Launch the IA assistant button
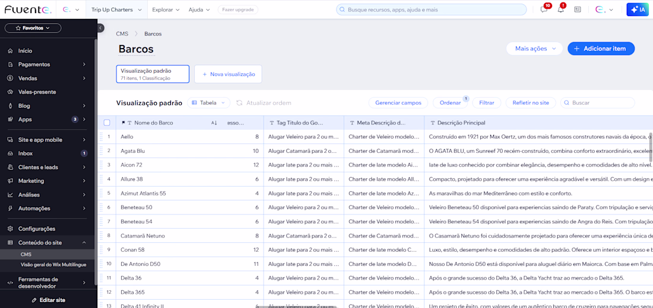 click(x=638, y=9)
